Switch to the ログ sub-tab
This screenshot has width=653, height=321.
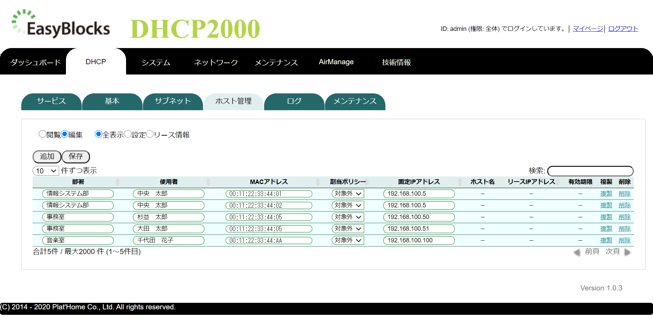coord(294,102)
